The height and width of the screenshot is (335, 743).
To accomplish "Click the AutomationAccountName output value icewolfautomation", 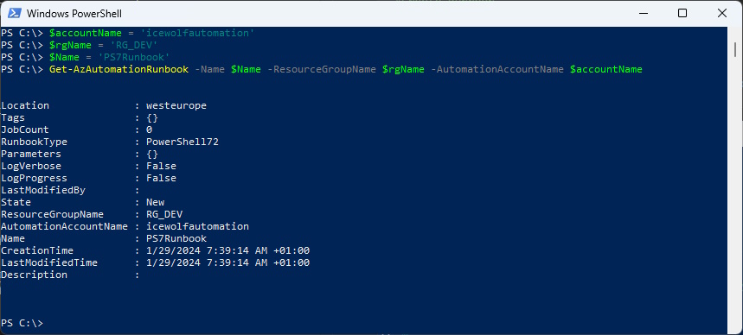I will (197, 226).
